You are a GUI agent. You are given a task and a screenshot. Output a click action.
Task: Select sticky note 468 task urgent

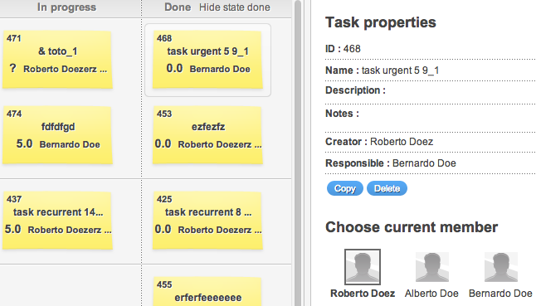[x=207, y=60]
